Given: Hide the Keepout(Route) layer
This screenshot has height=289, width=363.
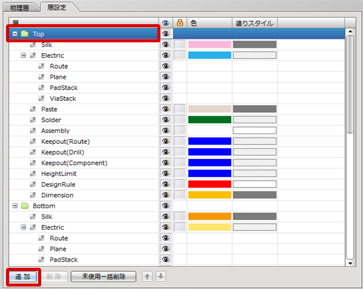Looking at the screenshot, I should (x=166, y=141).
